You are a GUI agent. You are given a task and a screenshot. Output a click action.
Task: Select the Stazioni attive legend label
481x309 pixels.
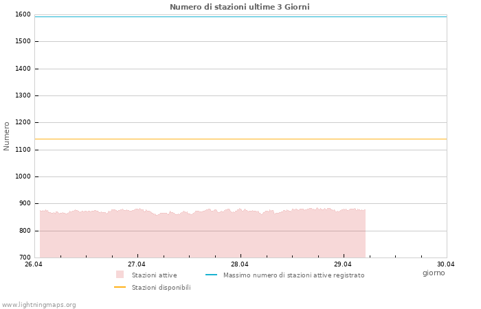click(154, 275)
